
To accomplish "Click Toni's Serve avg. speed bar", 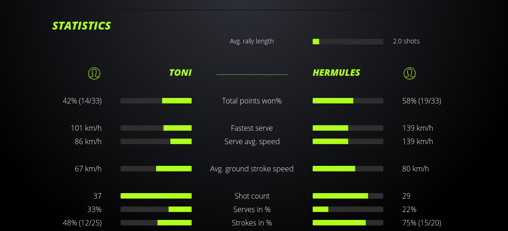I will pos(156,141).
